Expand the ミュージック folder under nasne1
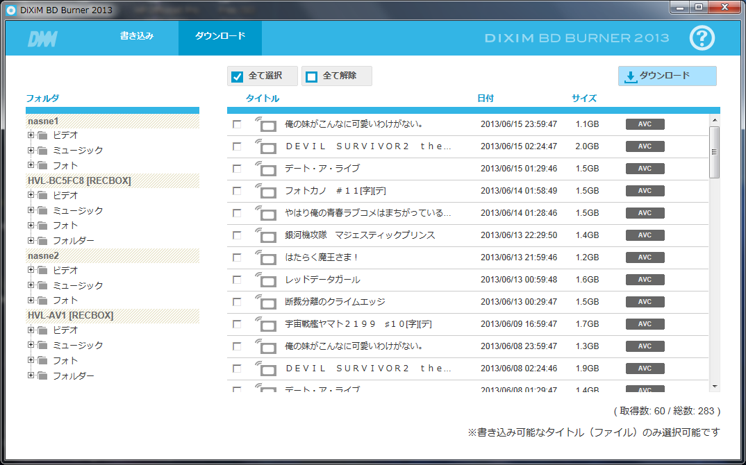Viewport: 746px width, 465px height. pyautogui.click(x=31, y=150)
